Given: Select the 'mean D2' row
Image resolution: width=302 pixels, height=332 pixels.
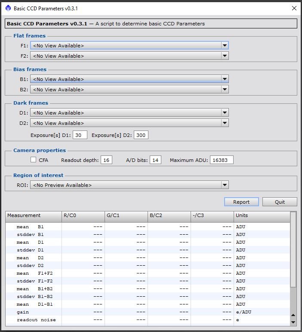Looking at the screenshot, I should point(148,258).
